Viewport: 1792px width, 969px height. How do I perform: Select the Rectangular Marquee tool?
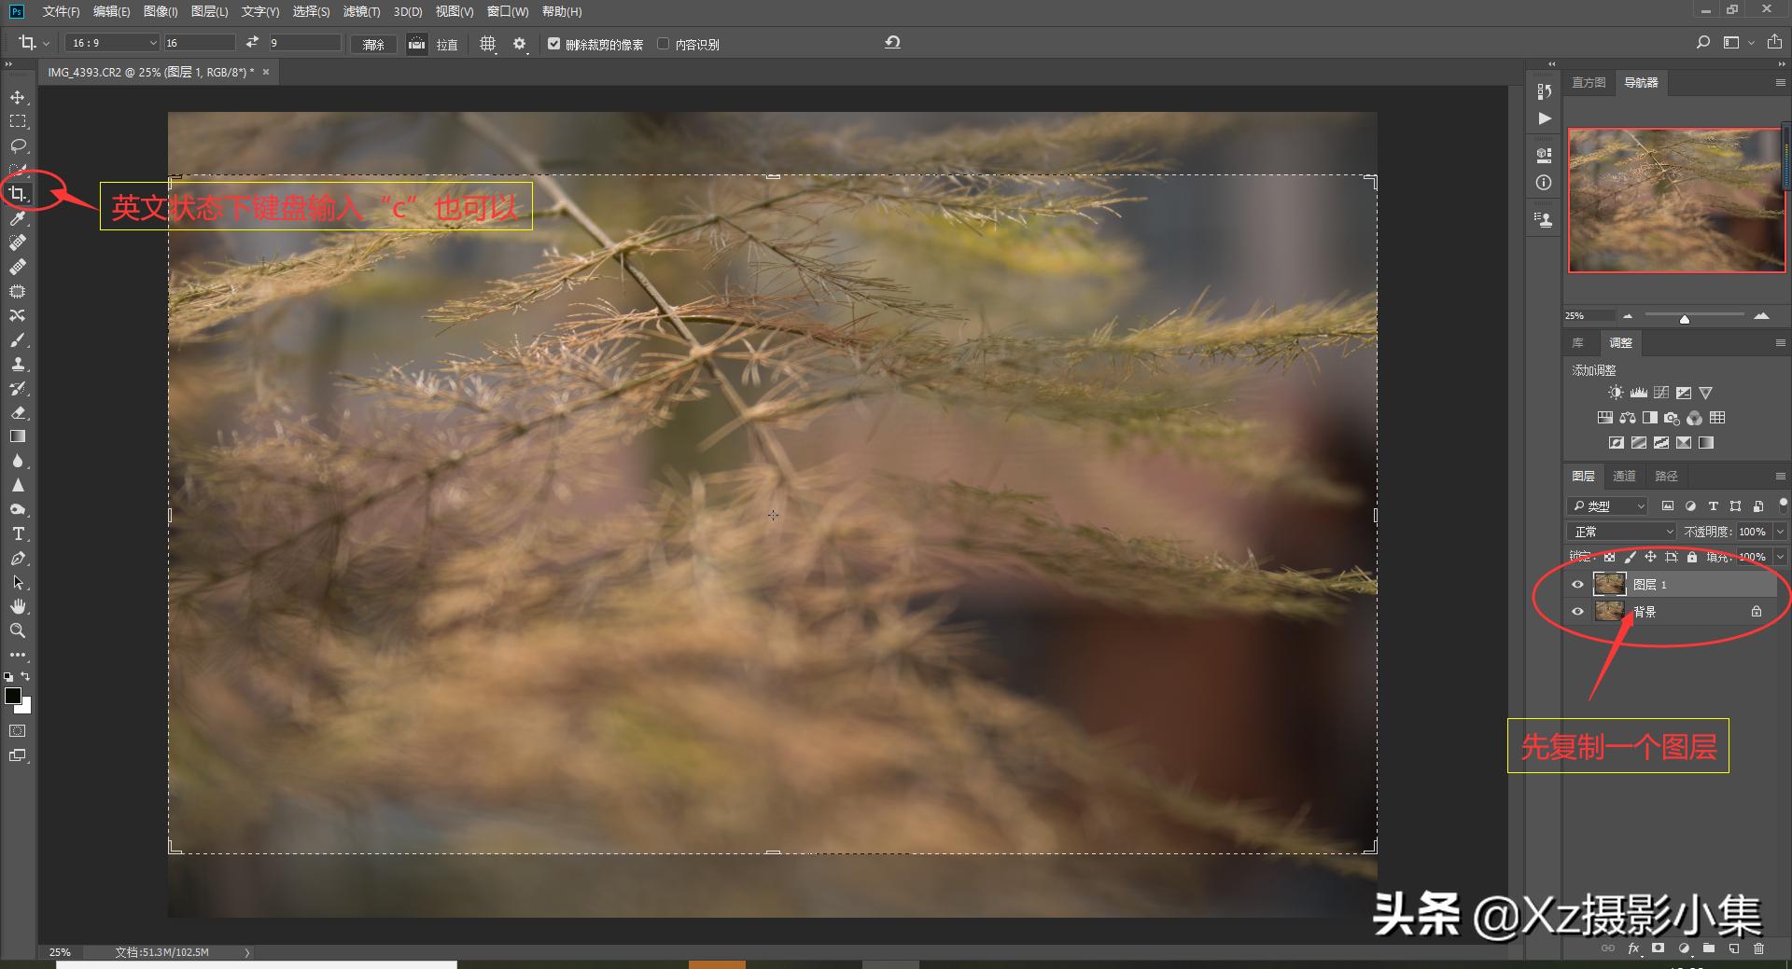(x=18, y=121)
